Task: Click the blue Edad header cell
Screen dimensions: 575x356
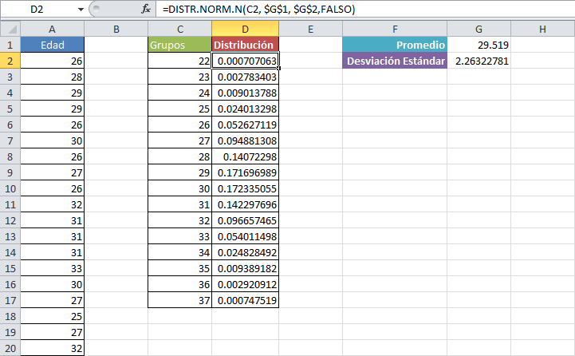Action: [52, 45]
